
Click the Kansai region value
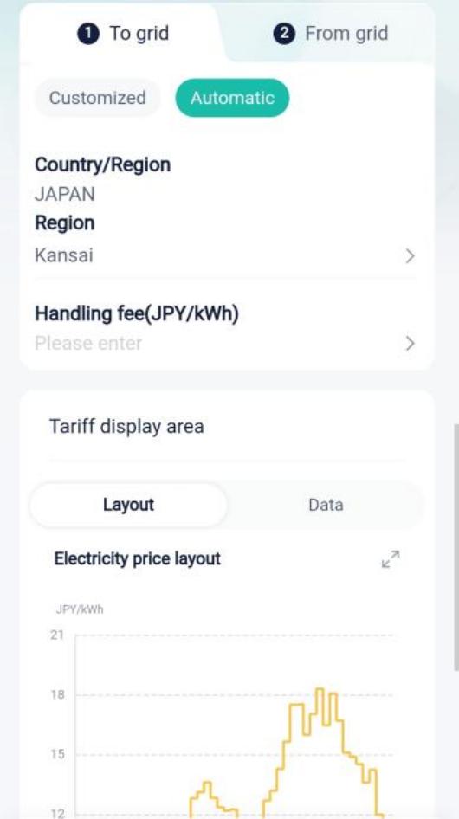[64, 256]
